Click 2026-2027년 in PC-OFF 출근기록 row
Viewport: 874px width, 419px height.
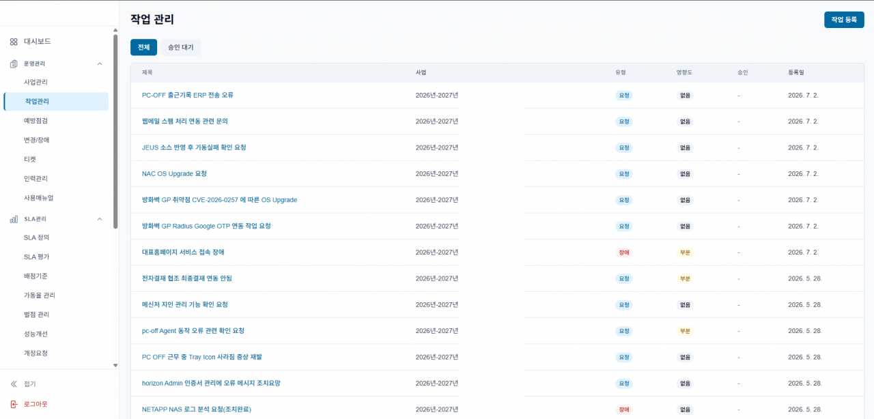(x=437, y=95)
